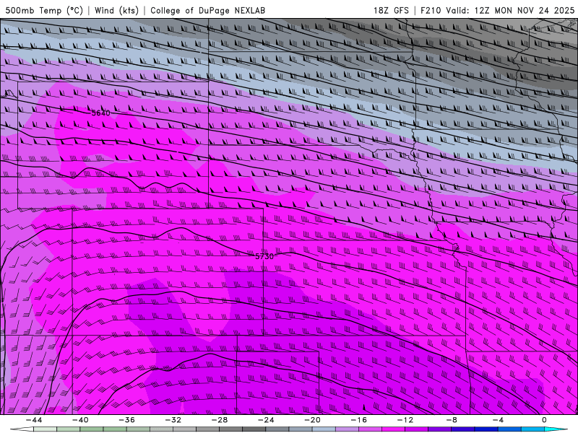Screen dimensions: 578x433
Task: Click the -36 colorbar tick label
Action: [127, 420]
